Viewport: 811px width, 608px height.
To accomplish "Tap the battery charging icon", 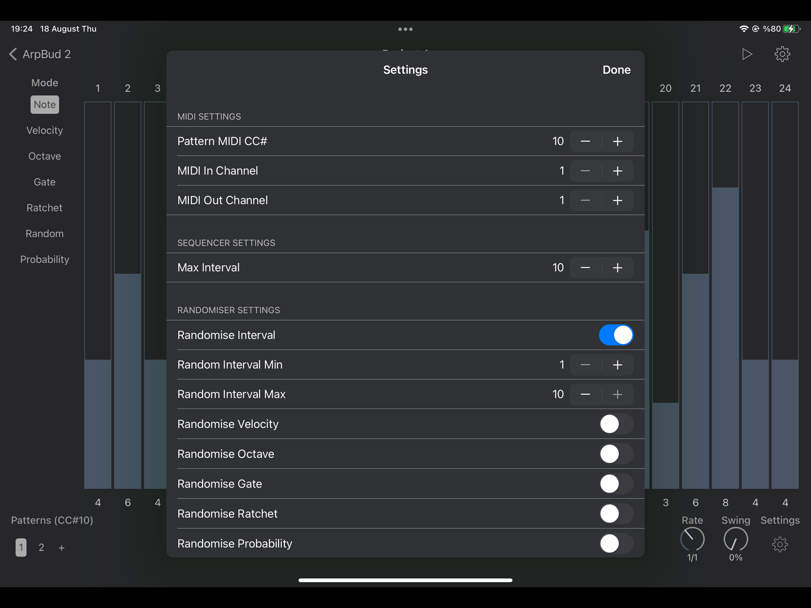I will (791, 28).
